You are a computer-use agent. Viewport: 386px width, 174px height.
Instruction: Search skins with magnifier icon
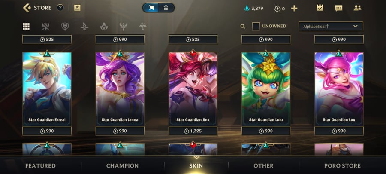243,26
